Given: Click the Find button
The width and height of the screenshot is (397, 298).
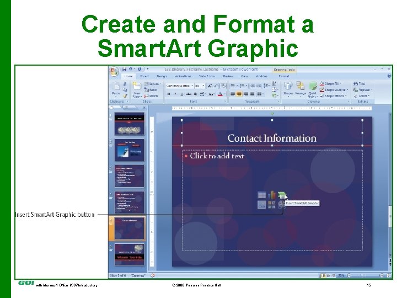Looking at the screenshot, I should click(x=359, y=84).
